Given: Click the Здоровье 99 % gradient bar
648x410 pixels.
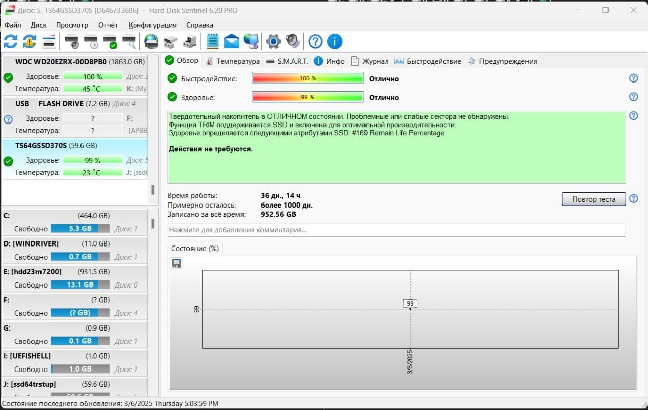Looking at the screenshot, I should pyautogui.click(x=308, y=97).
